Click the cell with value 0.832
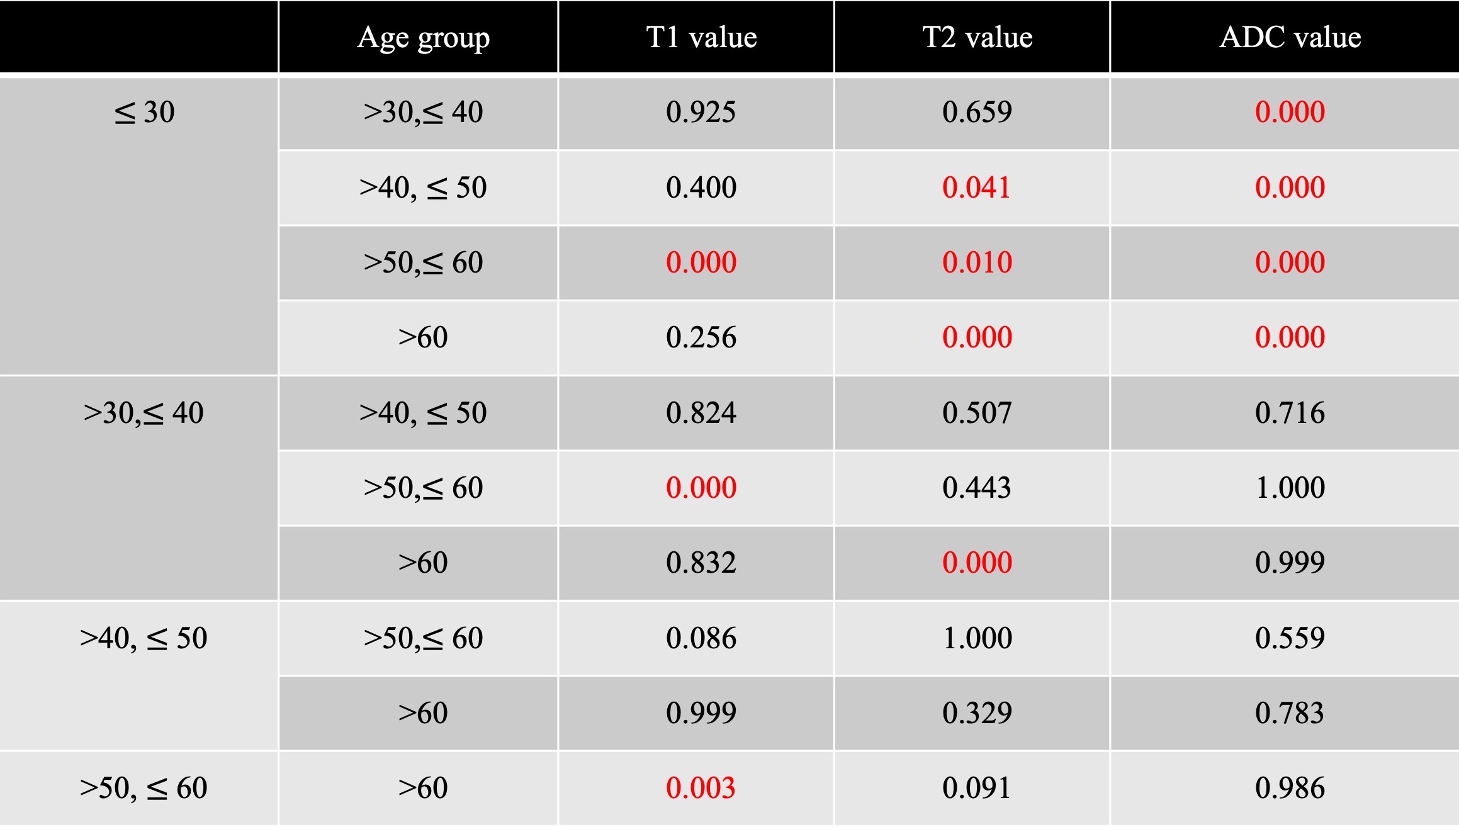Viewport: 1459px width, 827px height. click(x=701, y=563)
